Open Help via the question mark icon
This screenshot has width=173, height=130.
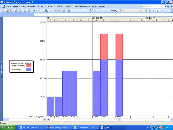coord(68,11)
